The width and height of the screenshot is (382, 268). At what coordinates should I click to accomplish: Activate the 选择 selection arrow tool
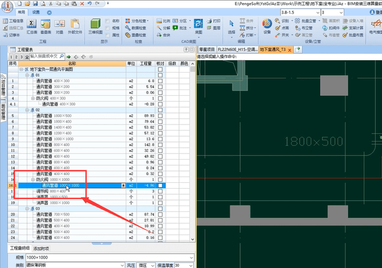pos(232,27)
